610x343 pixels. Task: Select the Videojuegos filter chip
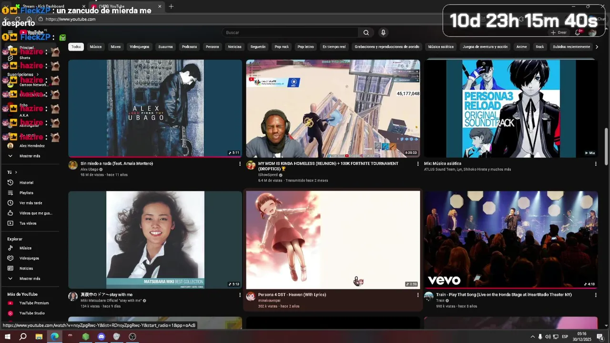click(x=140, y=47)
